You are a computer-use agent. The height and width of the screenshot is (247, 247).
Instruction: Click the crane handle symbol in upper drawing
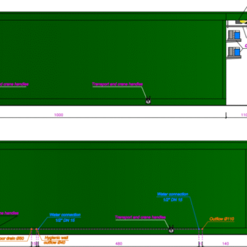[x=148, y=100]
